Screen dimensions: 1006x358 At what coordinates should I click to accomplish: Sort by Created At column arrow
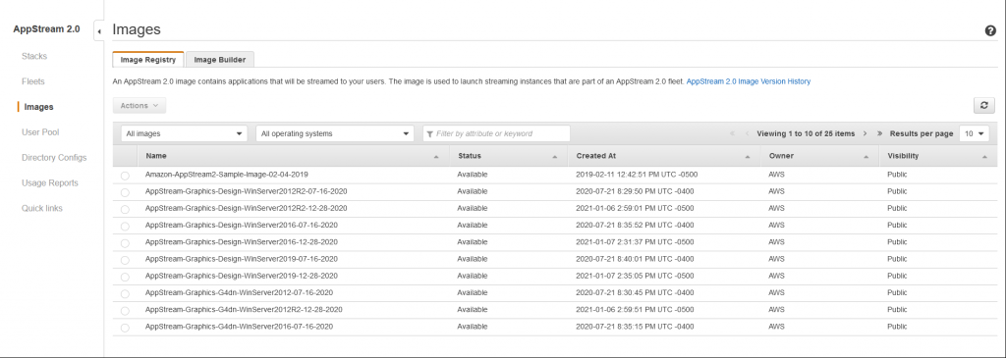[x=748, y=156]
